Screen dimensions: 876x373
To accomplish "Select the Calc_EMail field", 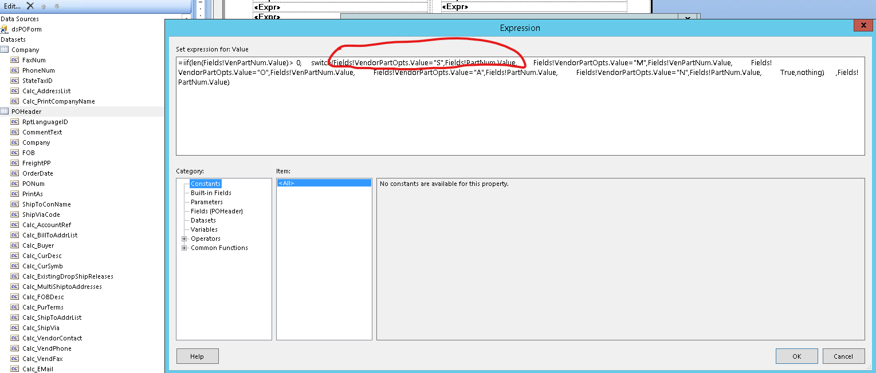I will tap(38, 369).
